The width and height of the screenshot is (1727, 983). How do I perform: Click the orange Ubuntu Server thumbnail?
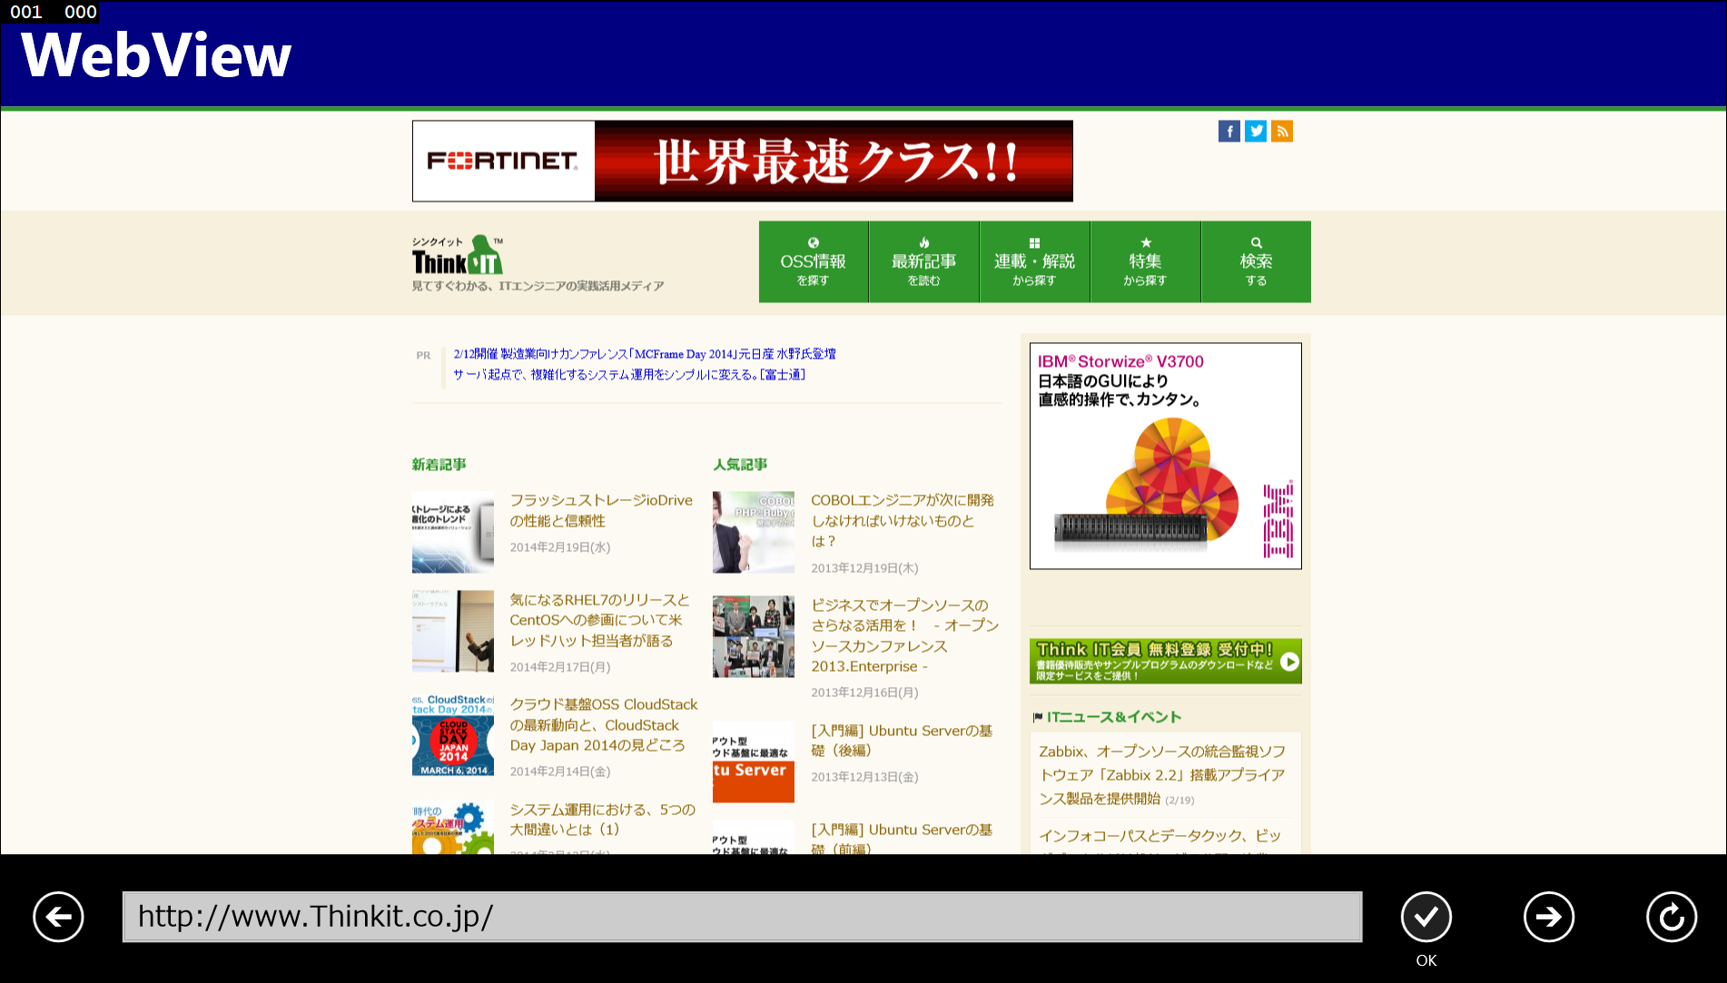(x=753, y=762)
